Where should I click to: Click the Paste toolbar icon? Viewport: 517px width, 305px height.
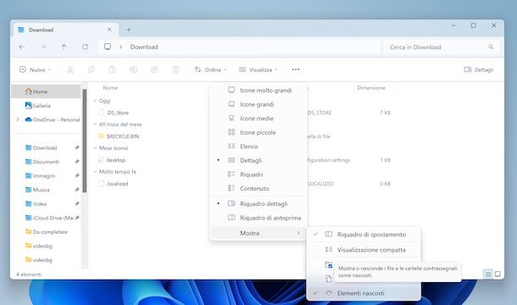tap(112, 69)
